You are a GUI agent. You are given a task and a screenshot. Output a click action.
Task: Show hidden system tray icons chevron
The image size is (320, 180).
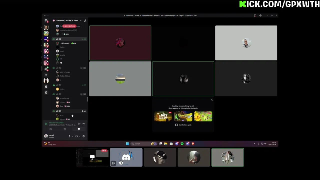(254, 144)
